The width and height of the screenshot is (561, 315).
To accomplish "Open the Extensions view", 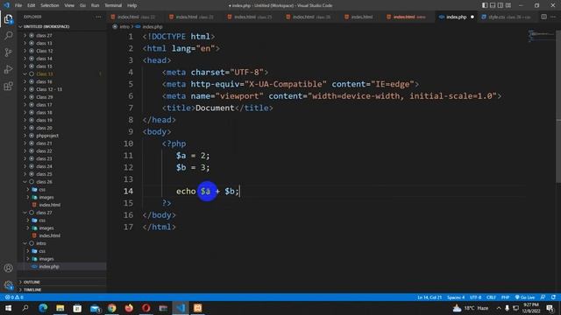I will click(8, 86).
